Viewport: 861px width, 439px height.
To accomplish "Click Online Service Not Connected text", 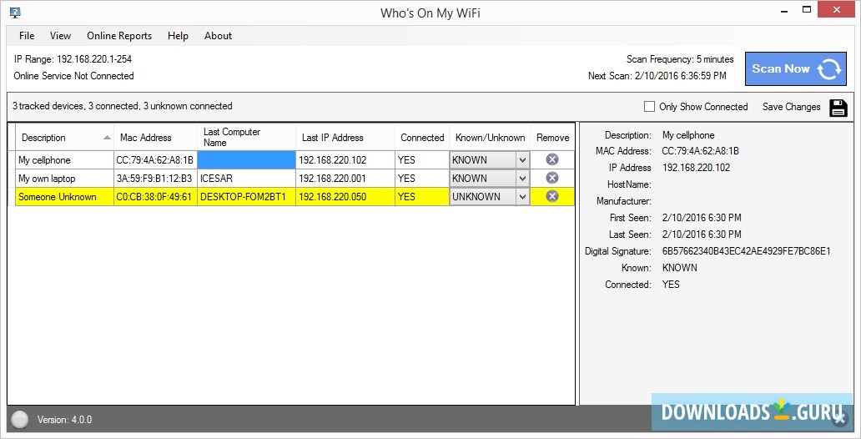I will click(73, 76).
